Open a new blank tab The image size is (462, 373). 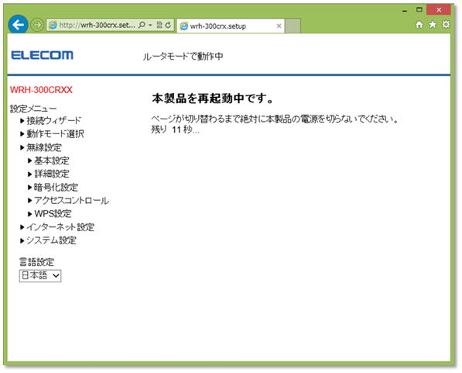click(x=293, y=26)
